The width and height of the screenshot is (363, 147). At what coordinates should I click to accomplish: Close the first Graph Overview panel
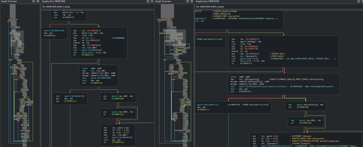click(38, 2)
